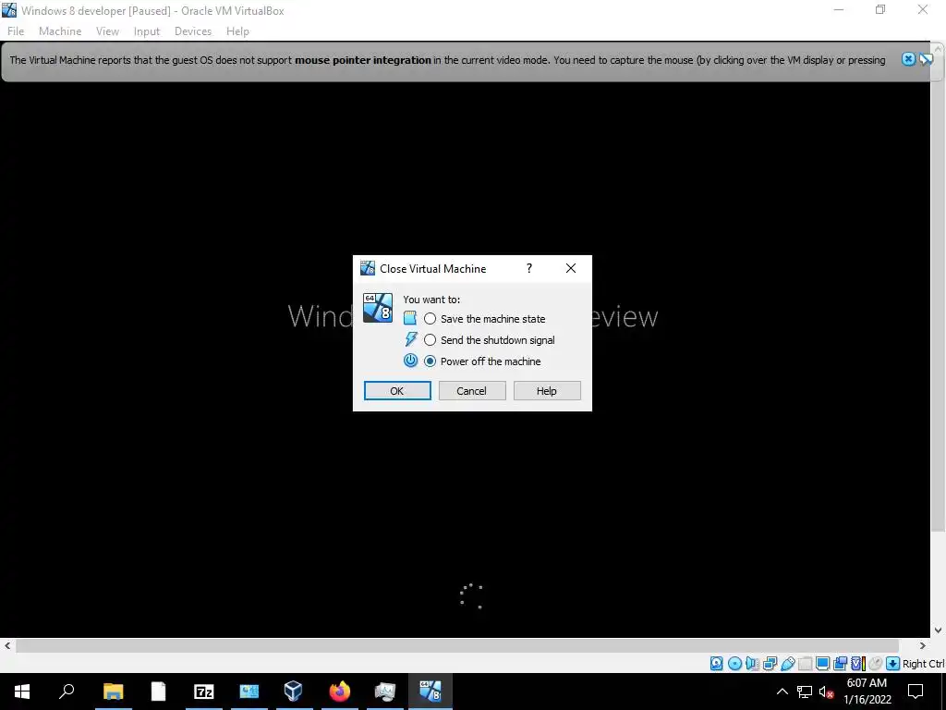Open the notification center icon

[x=916, y=692]
